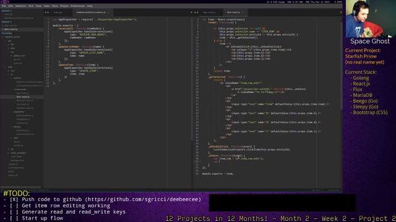Open App.react.js in the components folder
Screen dimensions: 396x222
(22, 93)
